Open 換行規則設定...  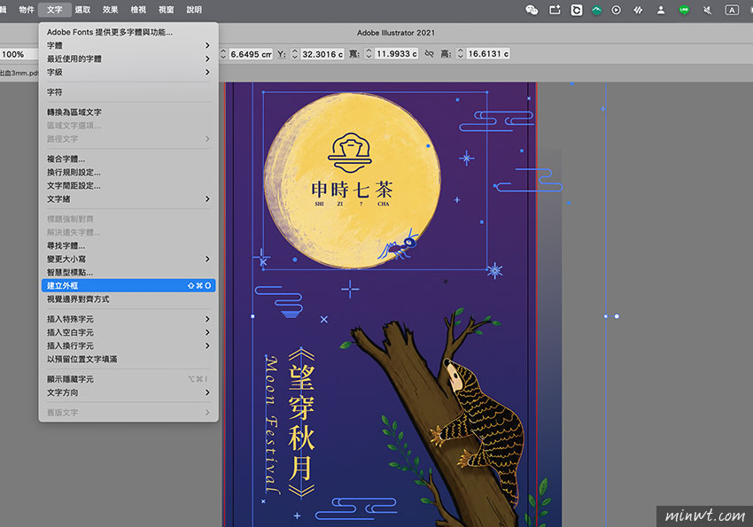pos(128,173)
